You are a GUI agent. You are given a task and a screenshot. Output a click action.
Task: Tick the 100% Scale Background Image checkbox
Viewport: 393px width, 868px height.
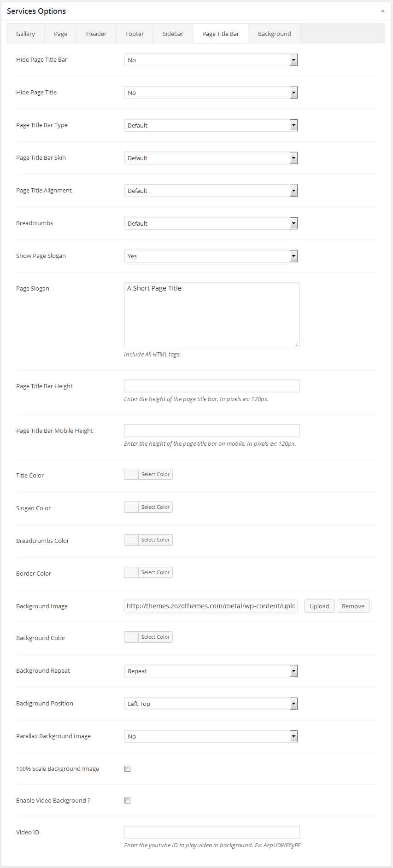[128, 769]
